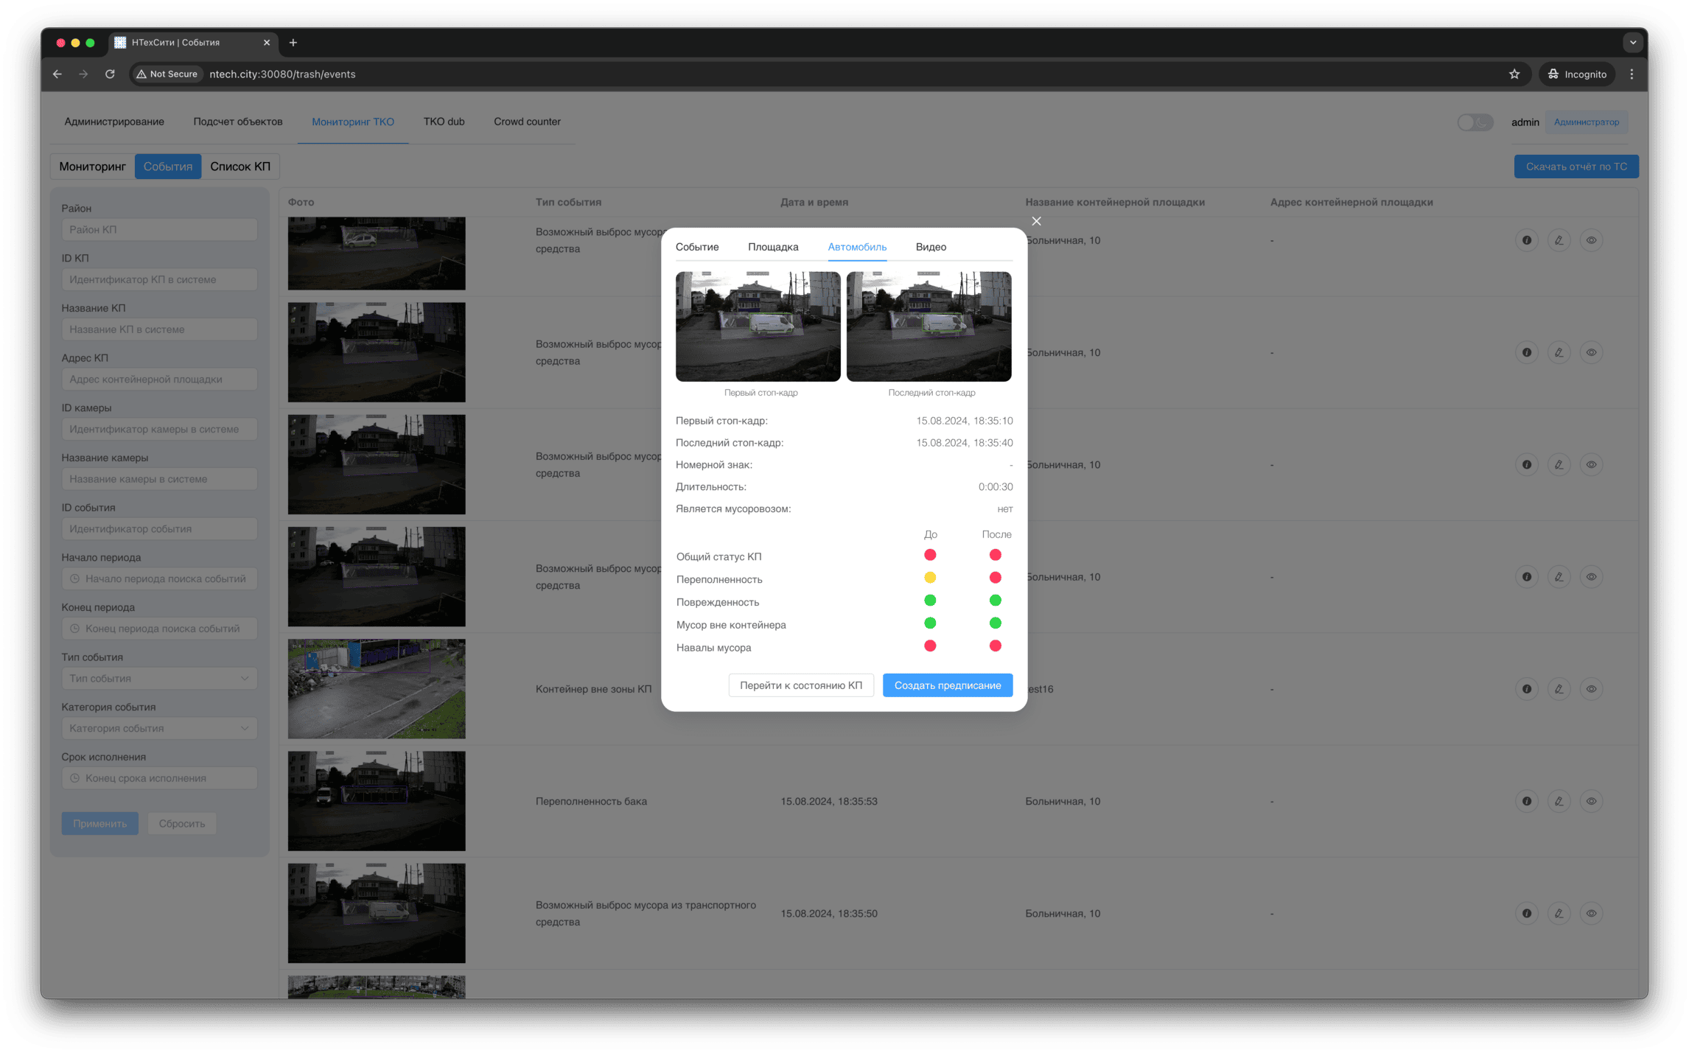Open a new browser tab
1689x1053 pixels.
click(x=293, y=43)
